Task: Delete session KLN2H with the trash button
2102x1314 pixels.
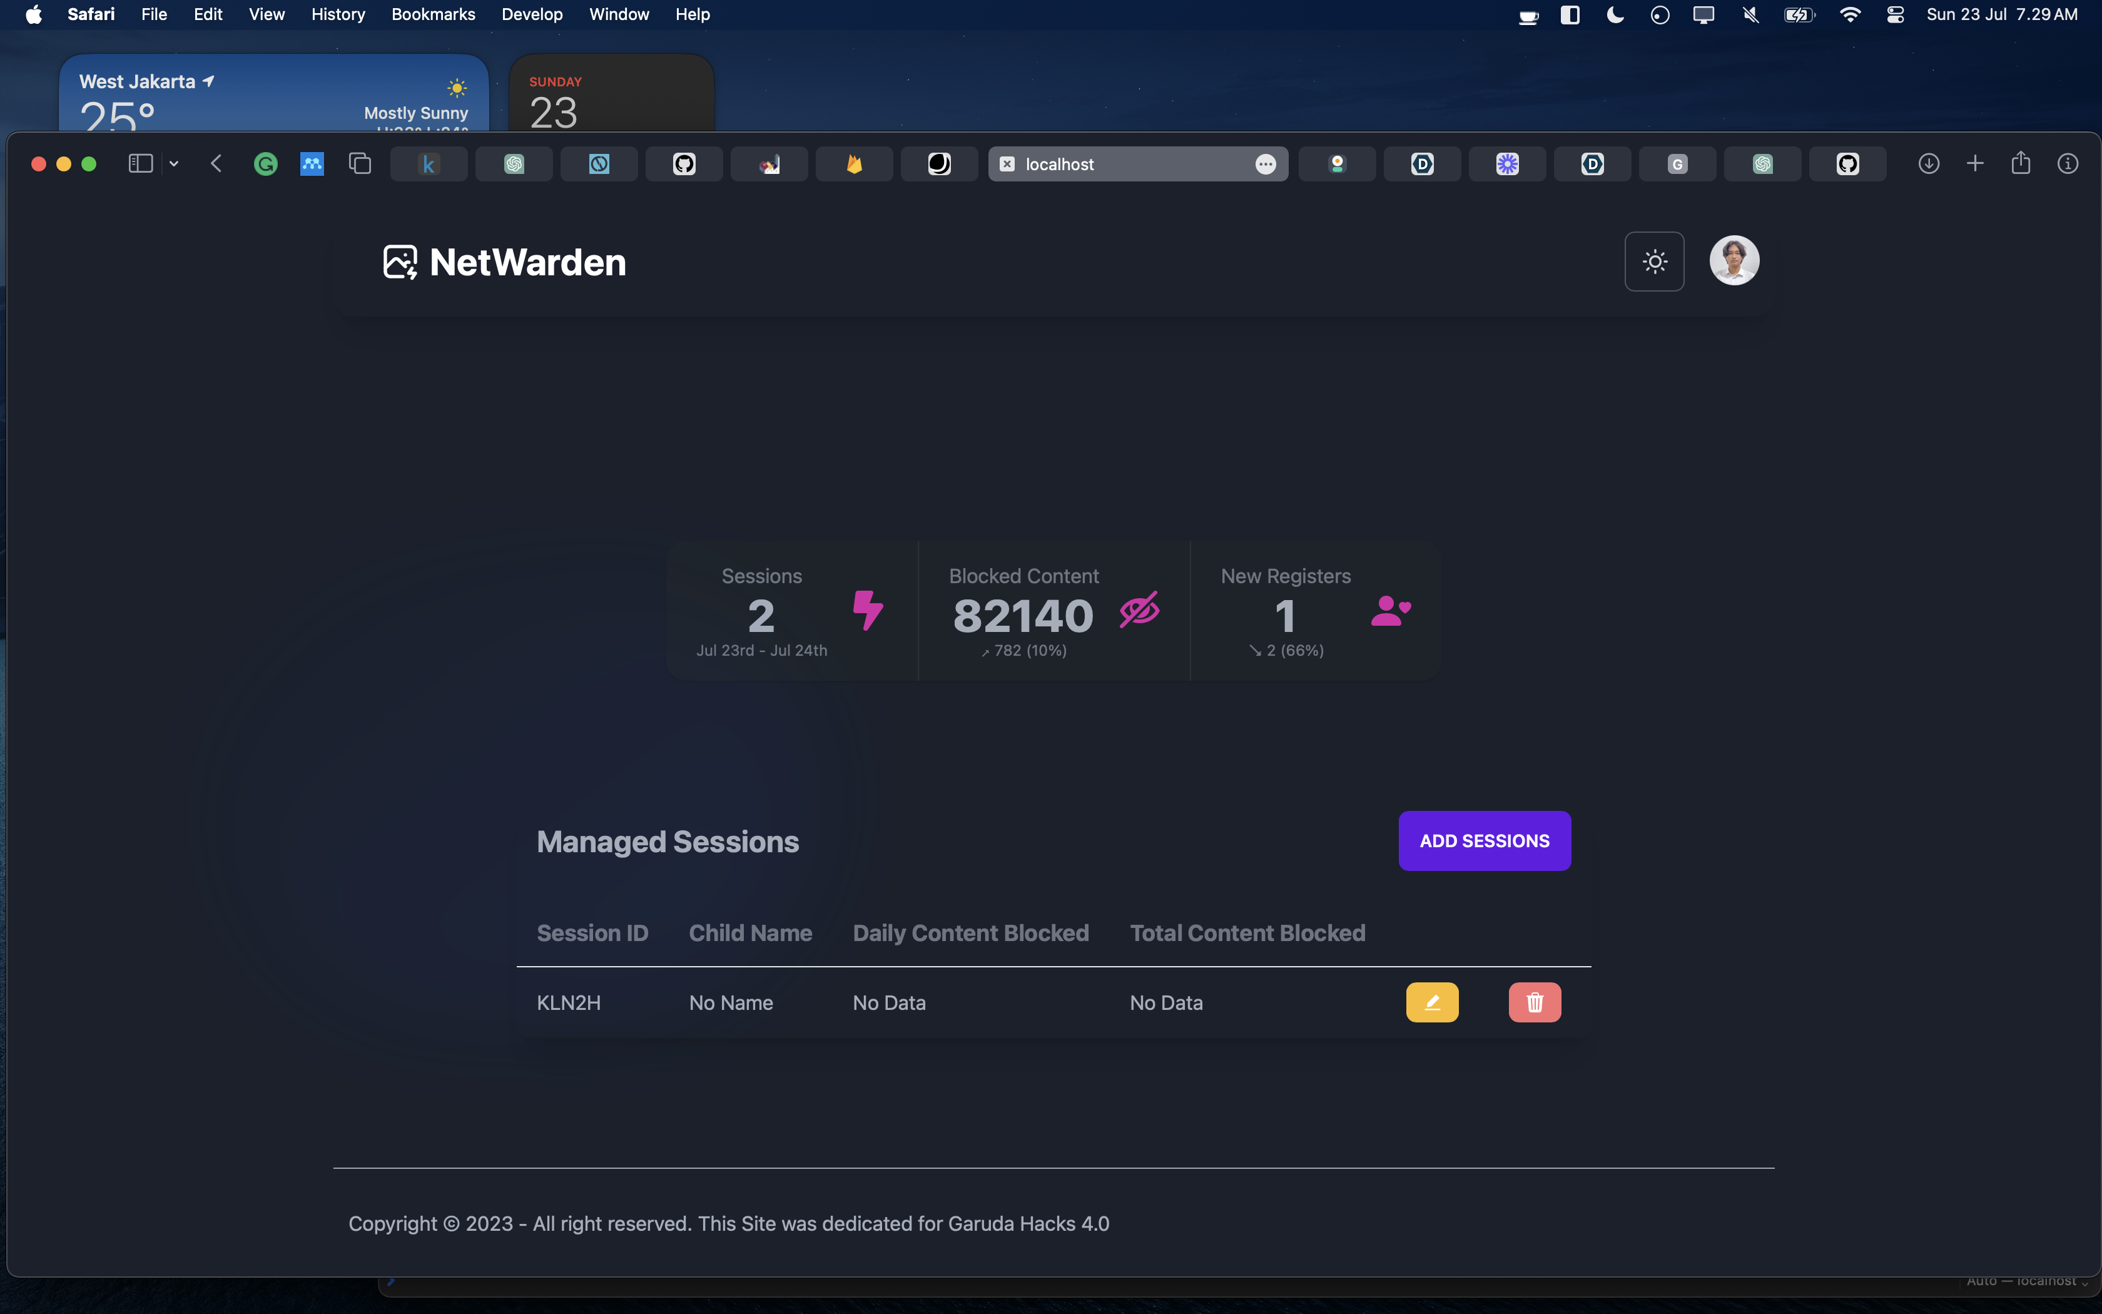Action: [x=1534, y=1002]
